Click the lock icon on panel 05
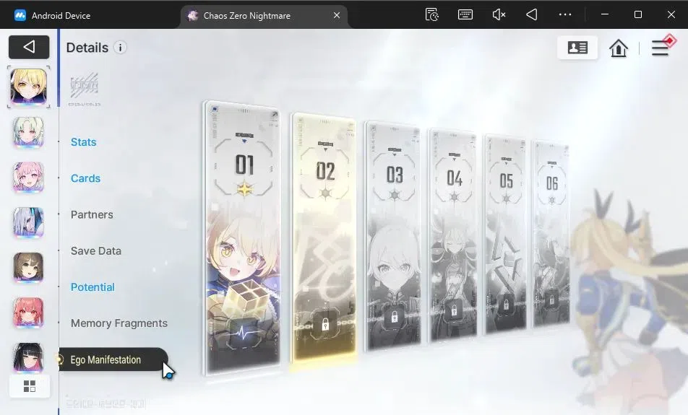688x415 pixels. click(506, 305)
